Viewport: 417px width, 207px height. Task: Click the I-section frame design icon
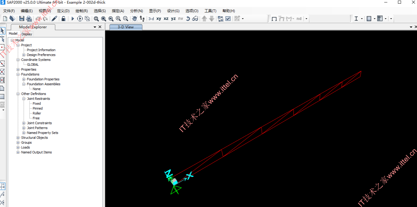[x=356, y=19]
